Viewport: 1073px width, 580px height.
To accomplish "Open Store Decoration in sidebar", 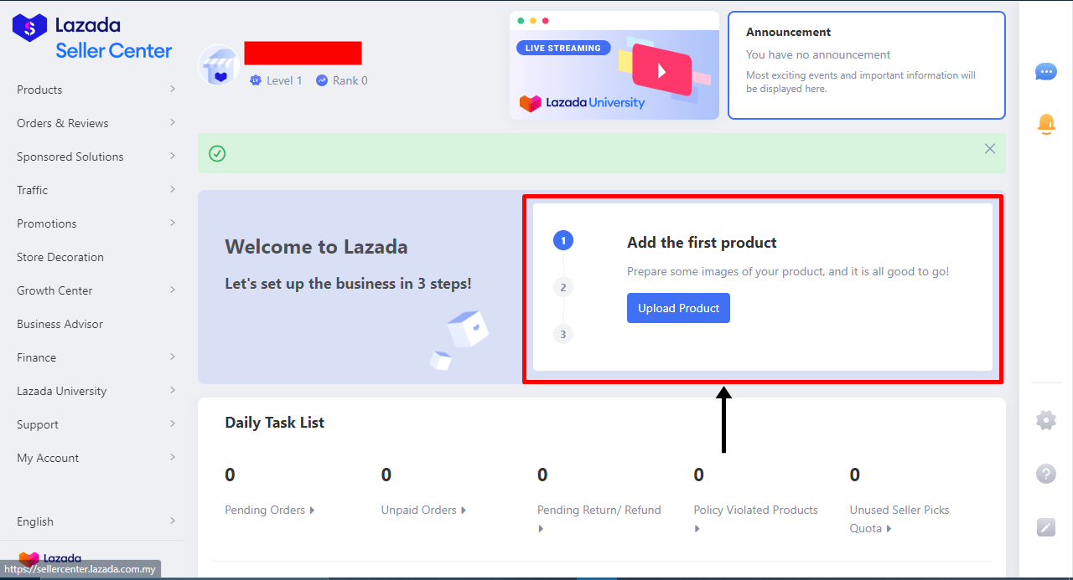I will [60, 257].
